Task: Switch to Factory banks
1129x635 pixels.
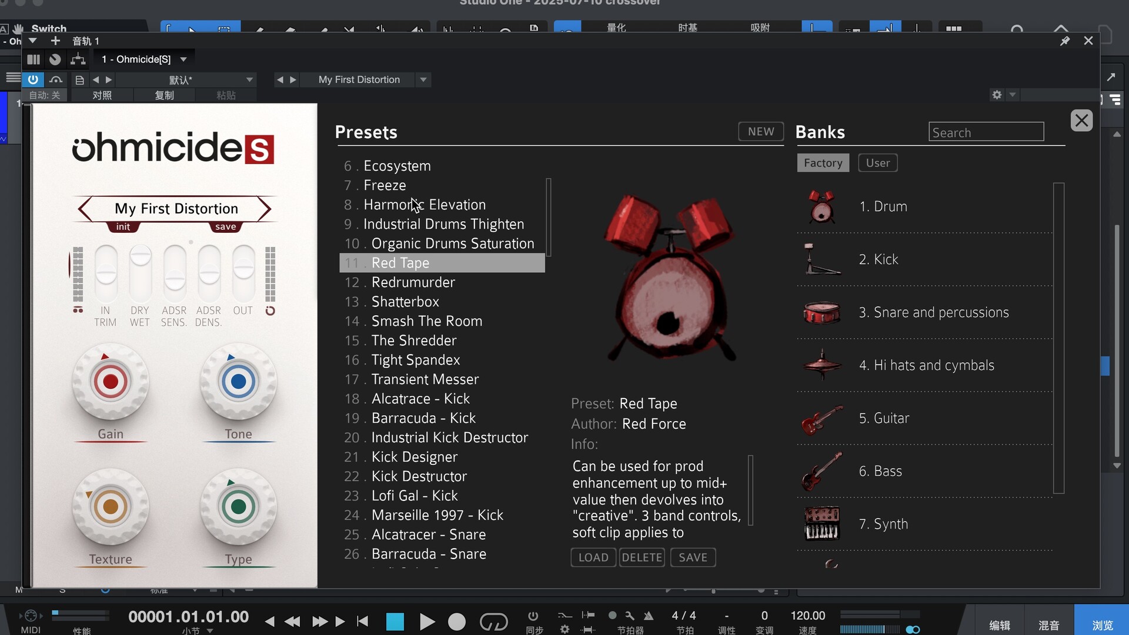Action: (x=823, y=163)
